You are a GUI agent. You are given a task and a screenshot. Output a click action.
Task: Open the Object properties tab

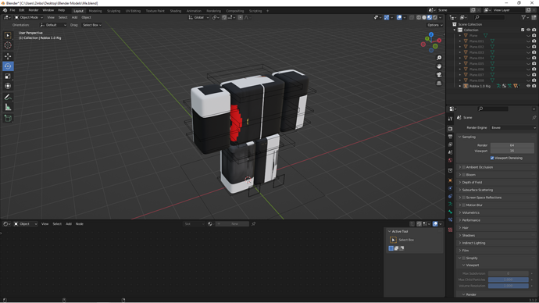coord(450,180)
